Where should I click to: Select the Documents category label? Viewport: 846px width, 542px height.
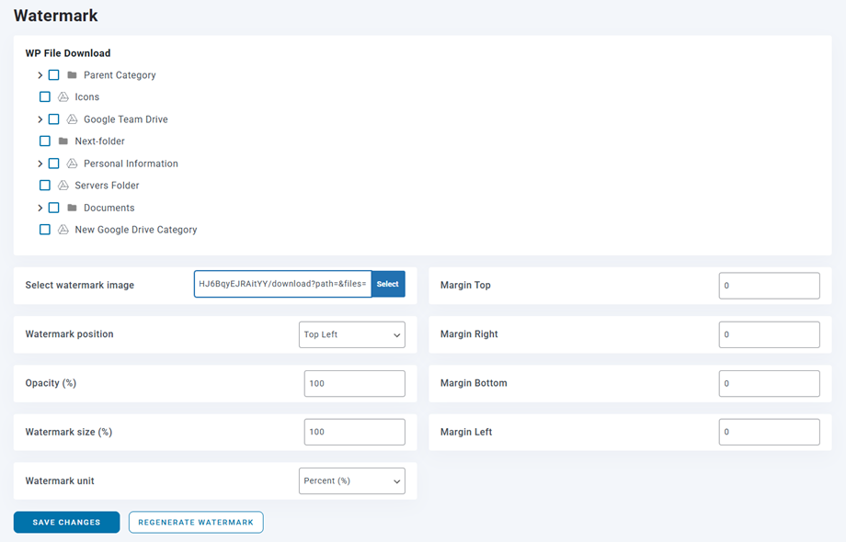click(x=109, y=208)
